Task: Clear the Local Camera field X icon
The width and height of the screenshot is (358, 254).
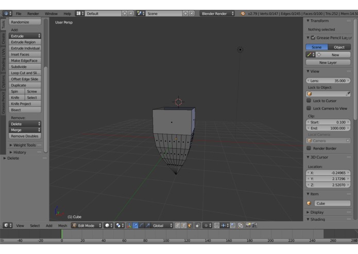Action: (x=348, y=140)
